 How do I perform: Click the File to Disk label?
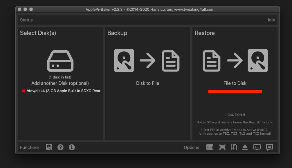click(235, 83)
